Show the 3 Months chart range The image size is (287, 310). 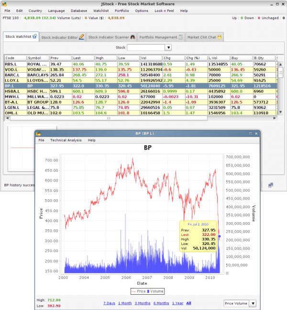point(143,303)
